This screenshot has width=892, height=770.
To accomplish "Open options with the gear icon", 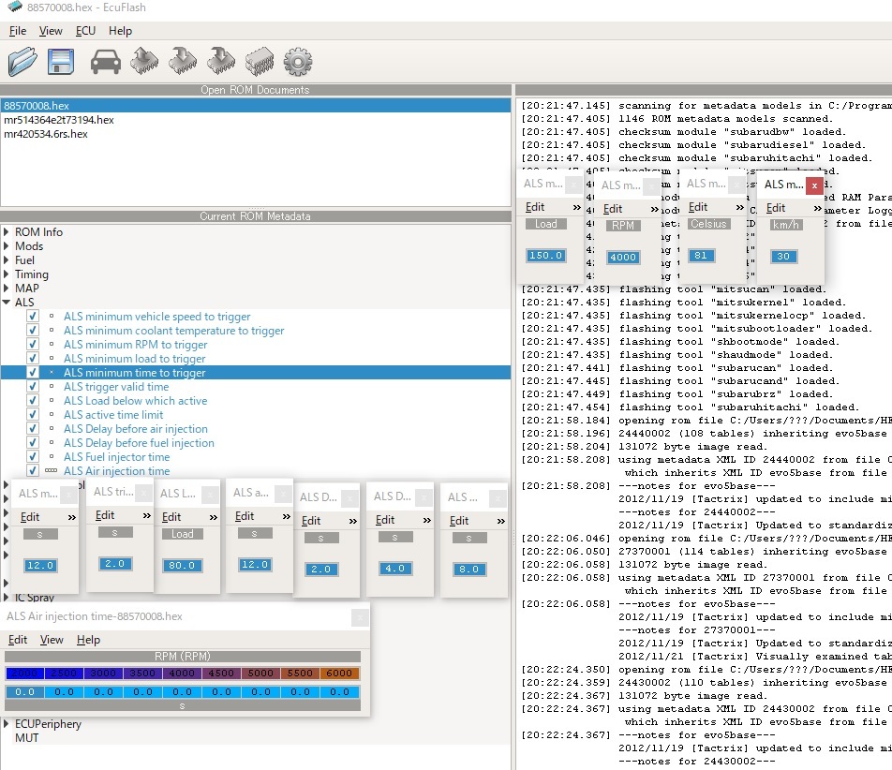I will (298, 62).
